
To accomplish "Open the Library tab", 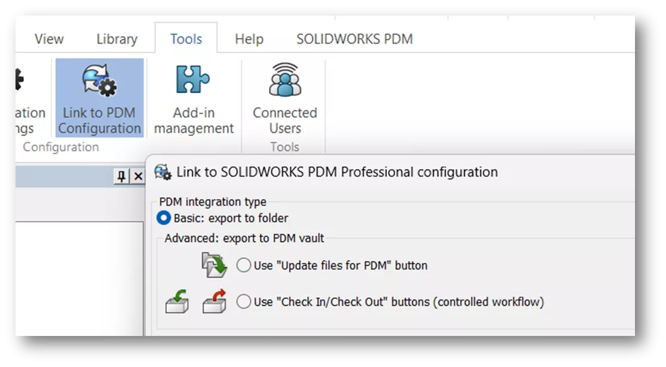I will [116, 39].
